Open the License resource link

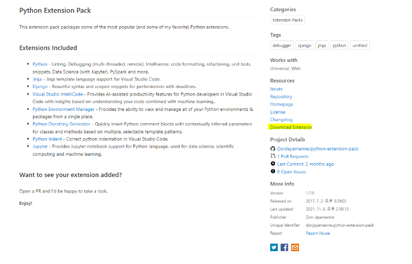[278, 112]
